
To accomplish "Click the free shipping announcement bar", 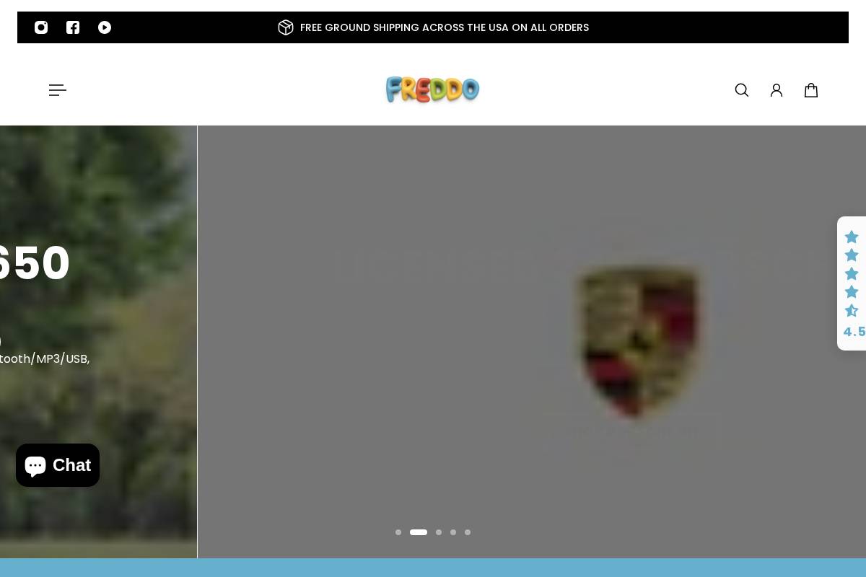I will coord(445,27).
